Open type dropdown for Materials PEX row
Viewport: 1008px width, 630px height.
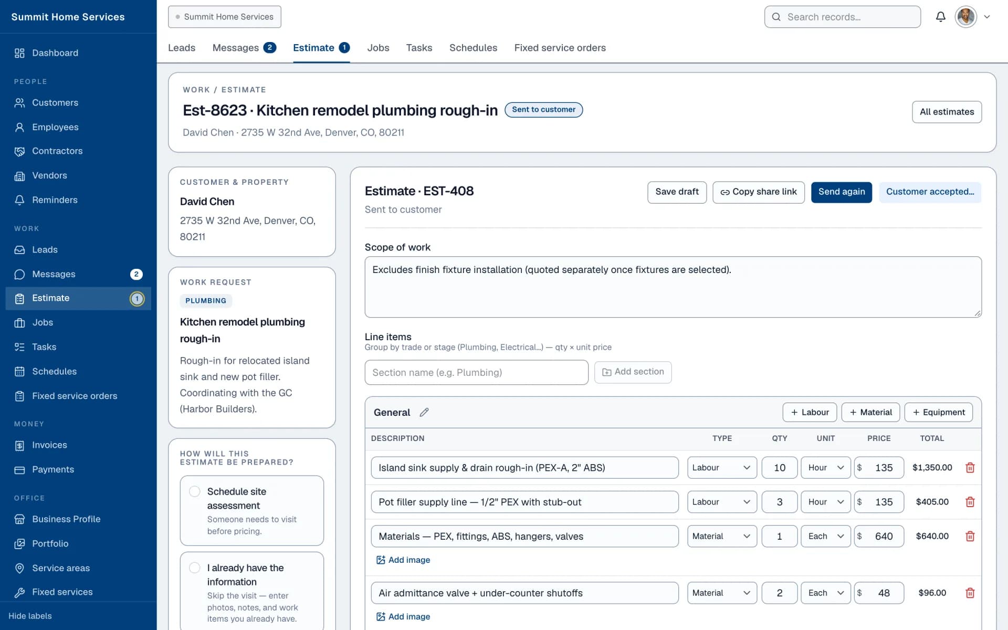(722, 536)
